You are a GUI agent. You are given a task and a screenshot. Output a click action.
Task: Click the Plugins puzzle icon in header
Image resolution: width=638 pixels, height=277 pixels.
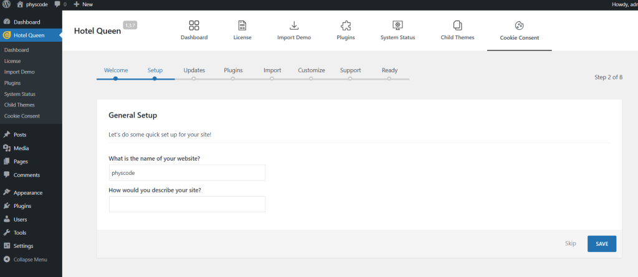click(345, 26)
